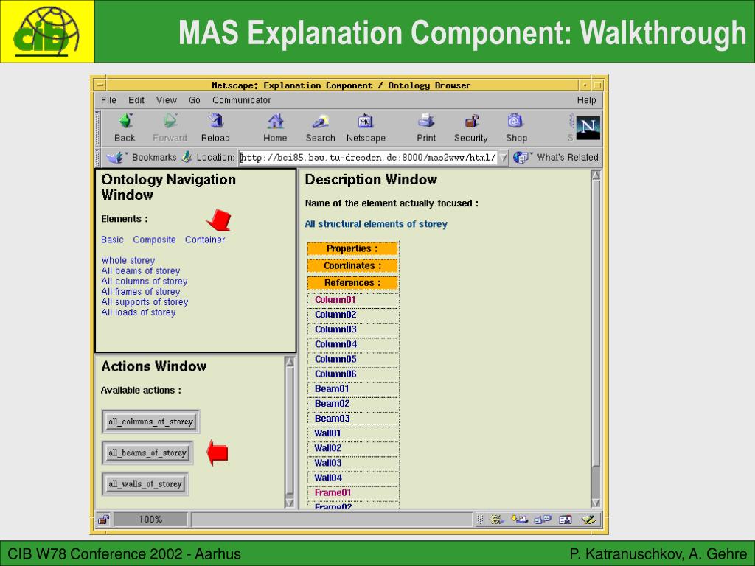Expand the References section header

pos(352,282)
